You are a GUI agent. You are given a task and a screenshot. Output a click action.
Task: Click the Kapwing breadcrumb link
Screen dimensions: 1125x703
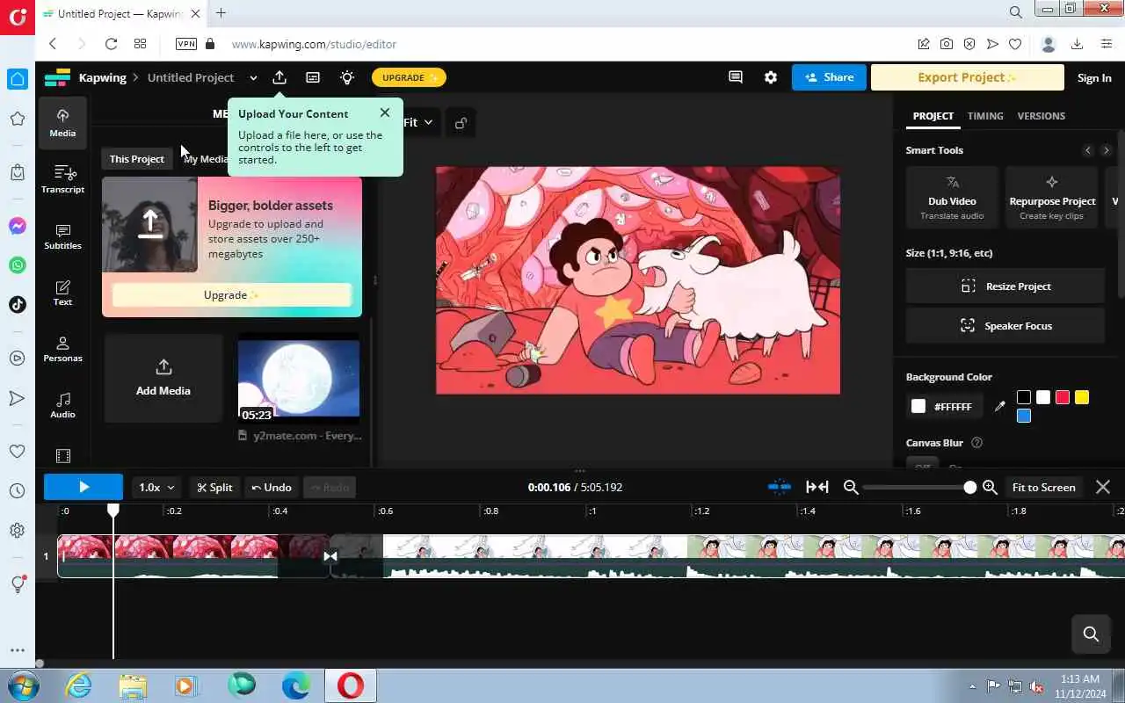(102, 77)
